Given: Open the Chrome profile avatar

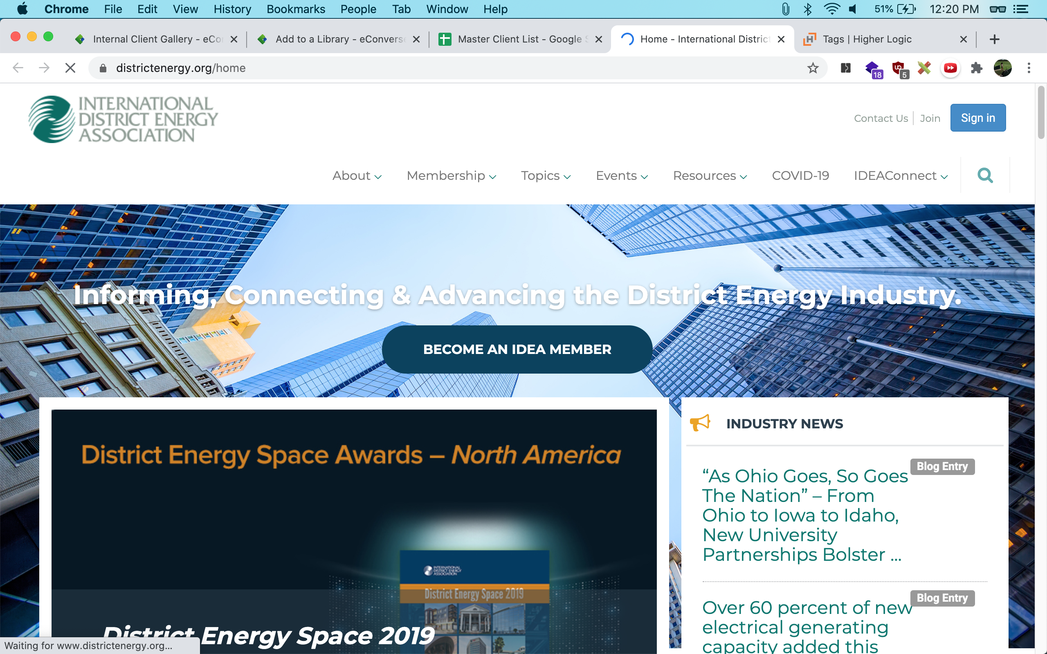Looking at the screenshot, I should 1002,68.
